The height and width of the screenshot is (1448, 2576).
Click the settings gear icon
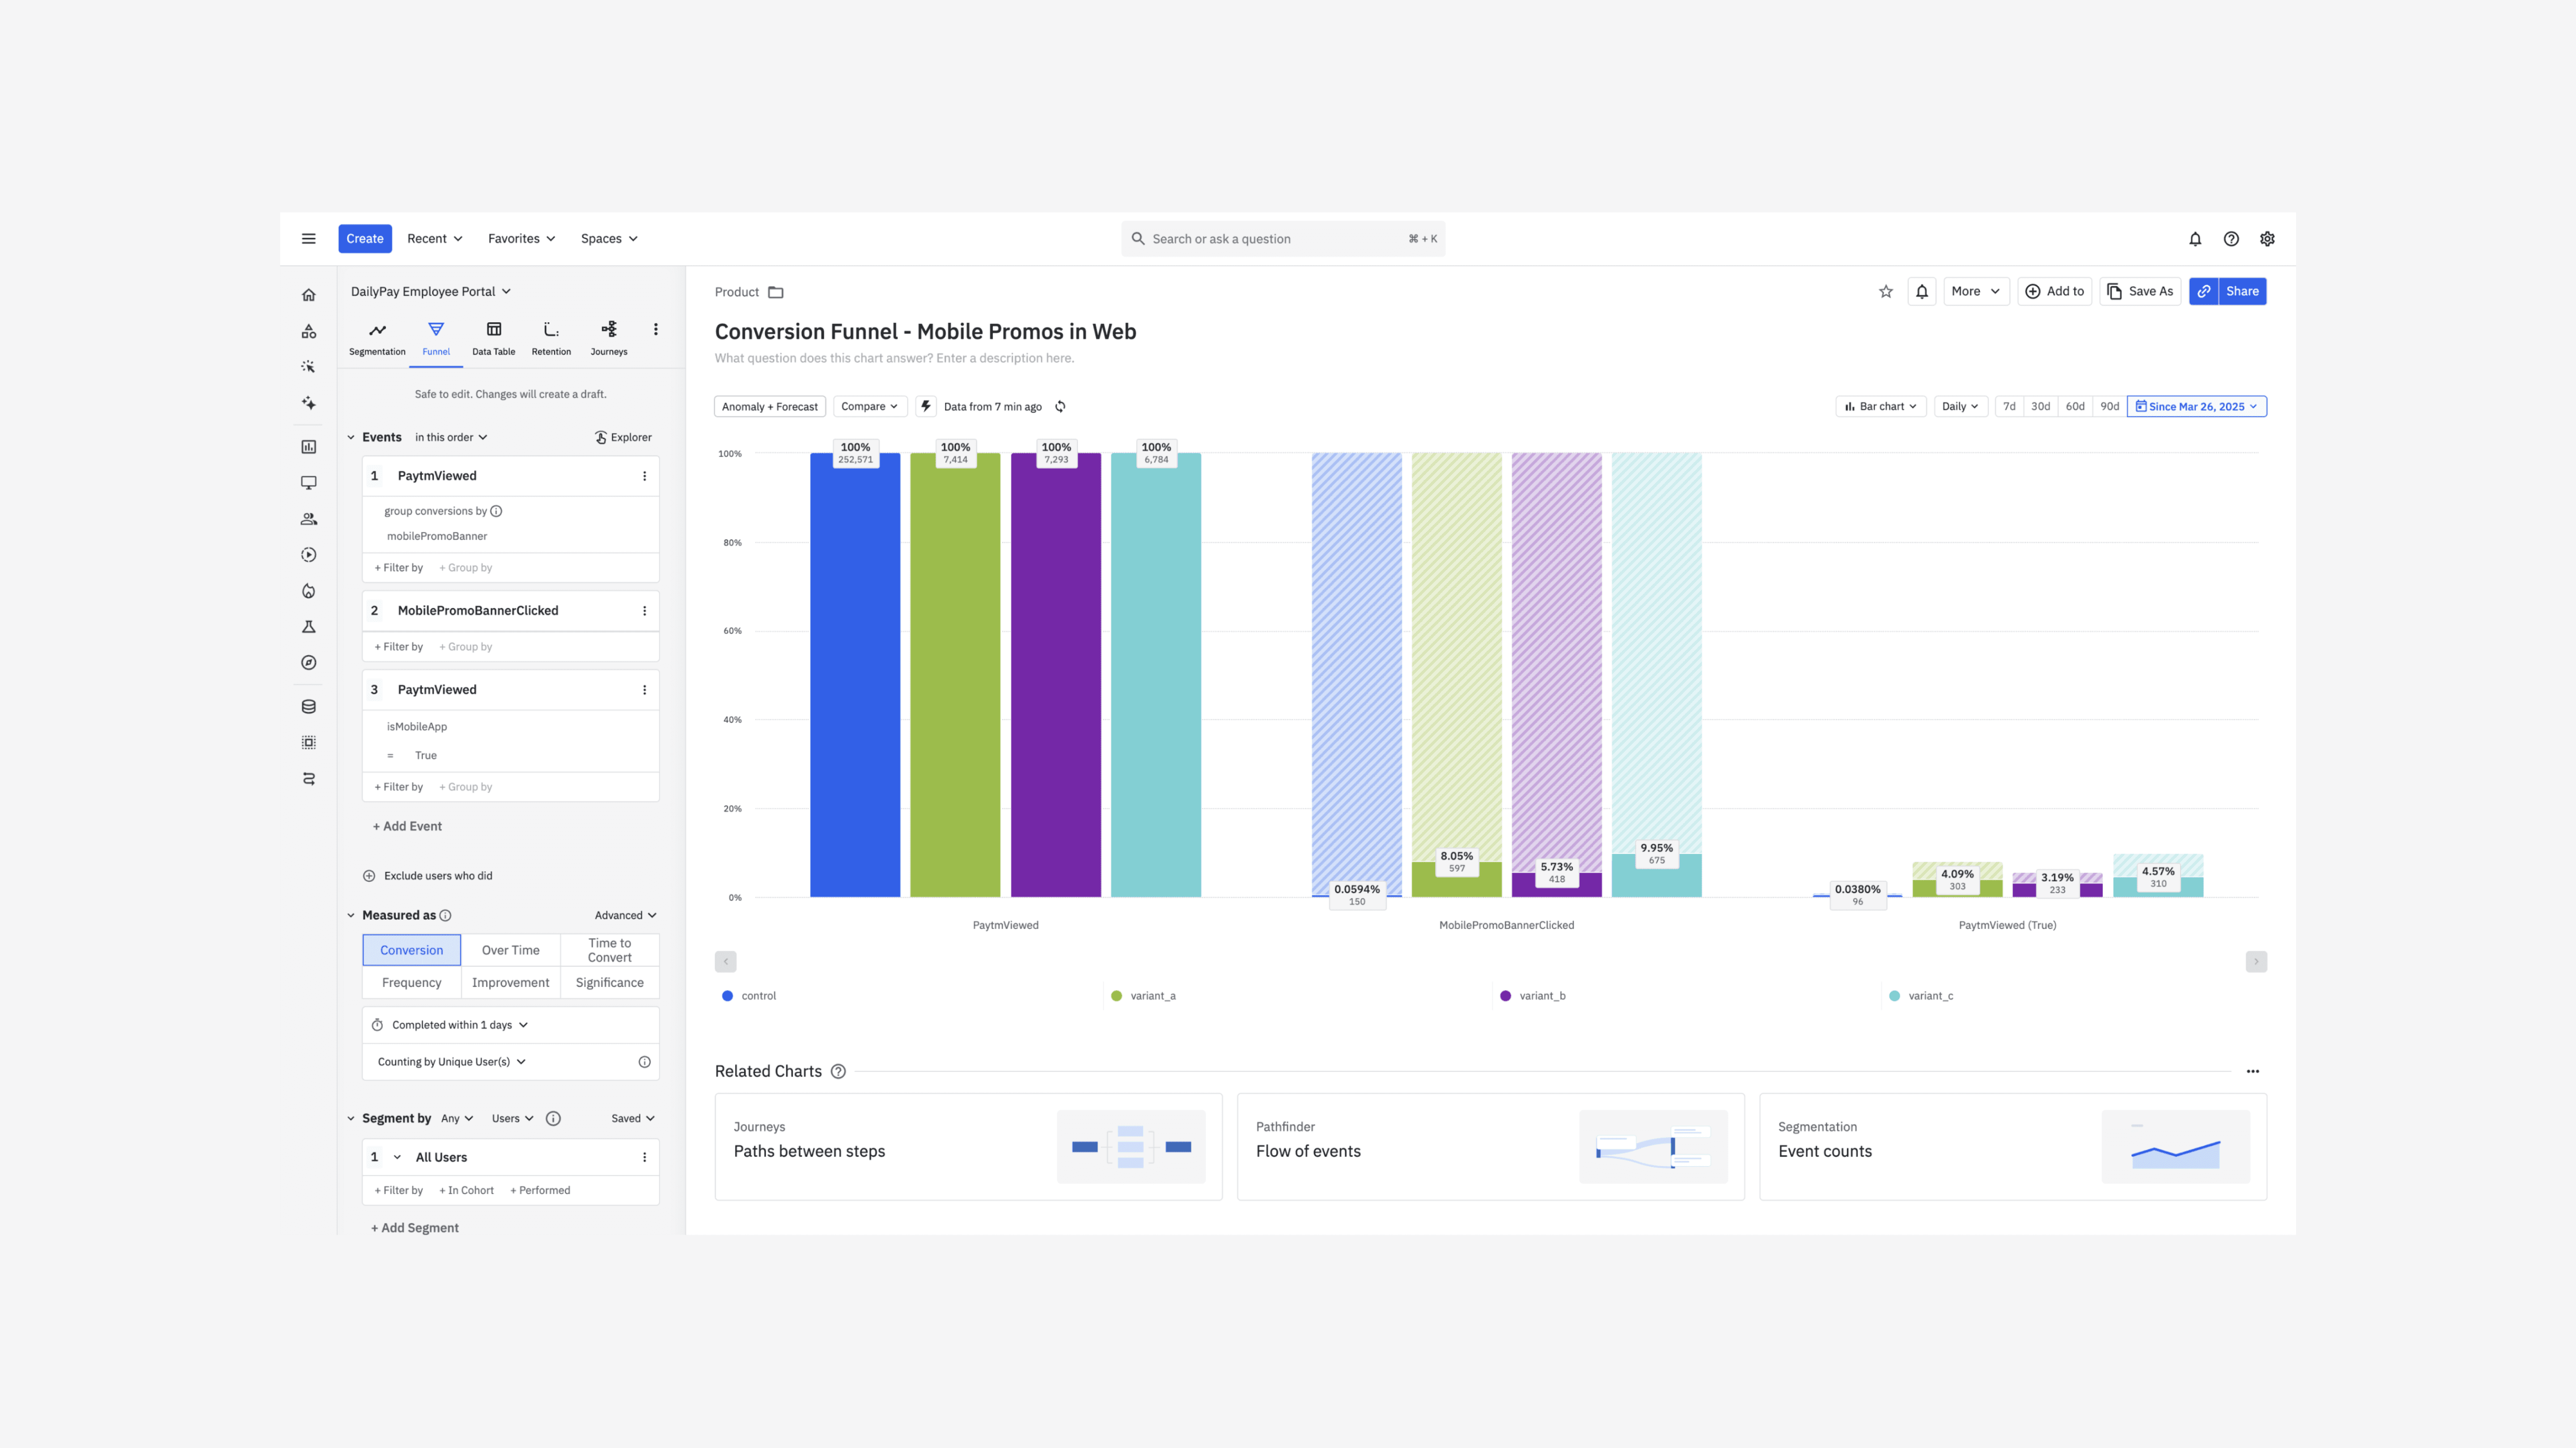coord(2267,239)
